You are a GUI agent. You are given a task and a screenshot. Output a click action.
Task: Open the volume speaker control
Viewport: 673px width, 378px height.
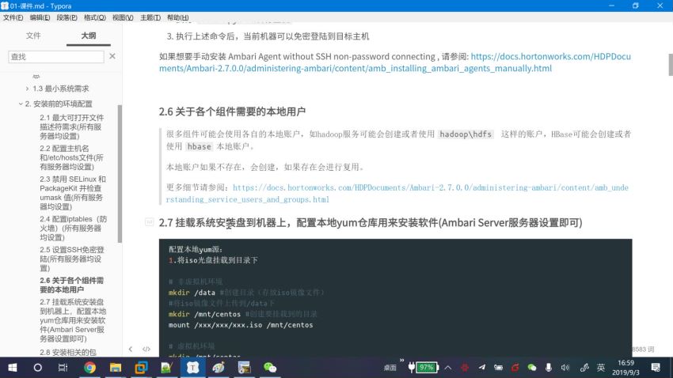tap(565, 368)
